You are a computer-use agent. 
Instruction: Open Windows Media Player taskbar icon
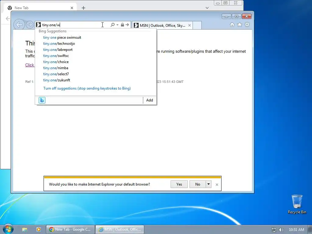(x=39, y=229)
